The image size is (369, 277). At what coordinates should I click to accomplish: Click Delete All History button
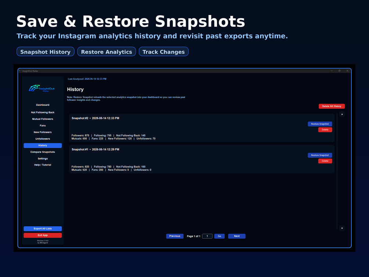[332, 106]
